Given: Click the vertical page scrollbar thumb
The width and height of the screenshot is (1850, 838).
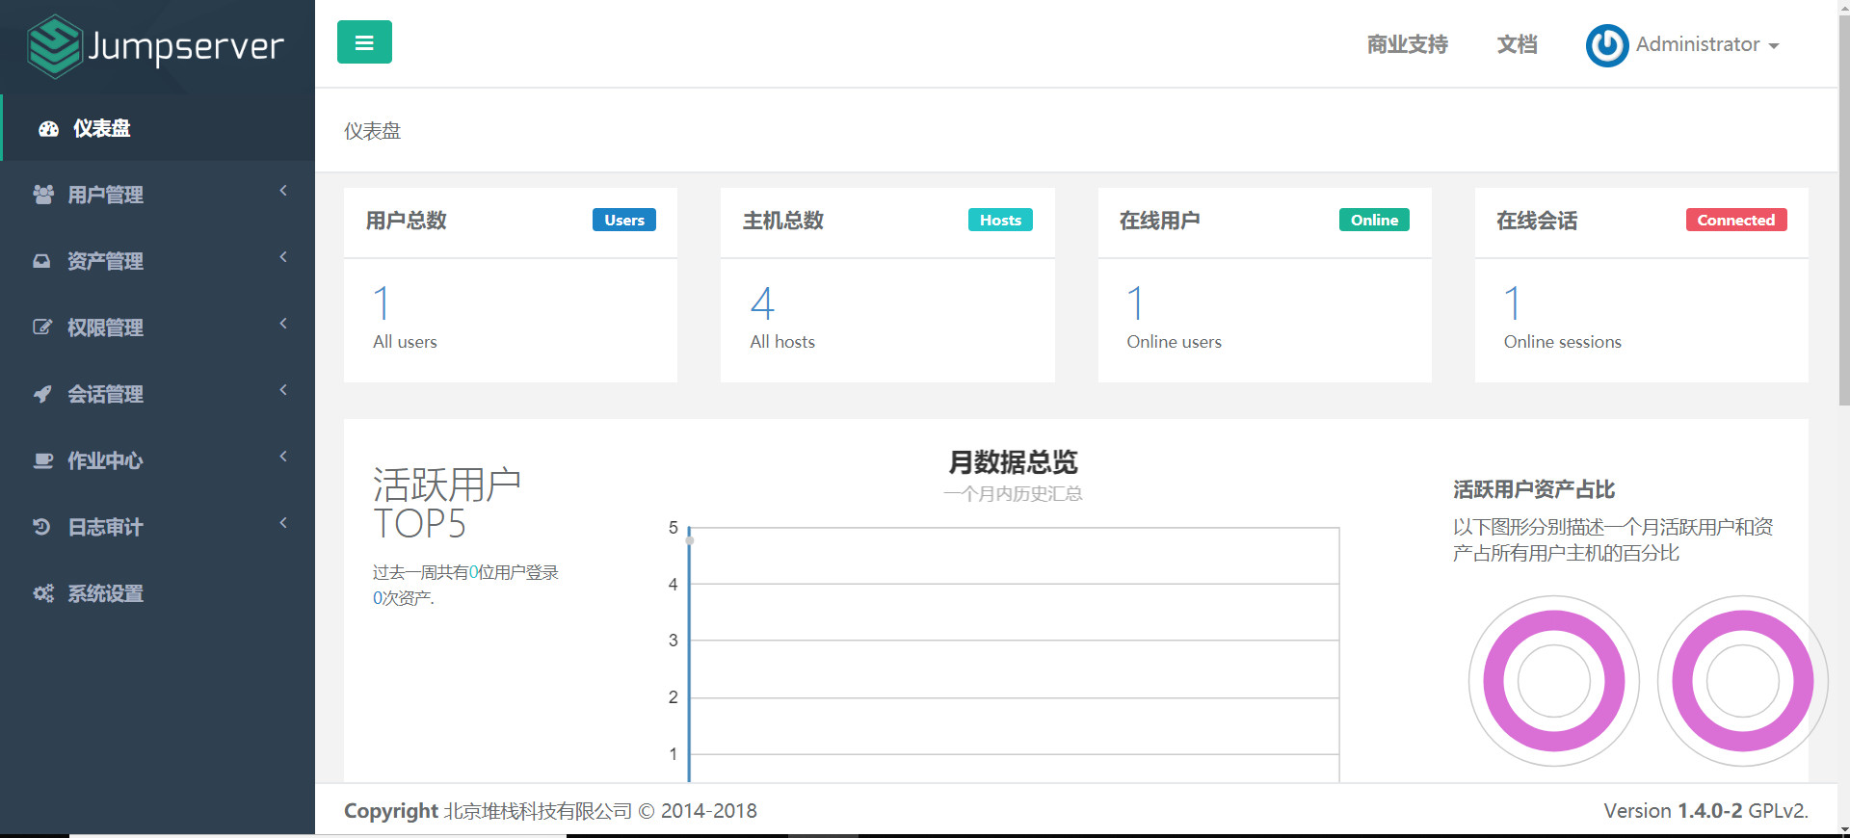Looking at the screenshot, I should (1843, 209).
